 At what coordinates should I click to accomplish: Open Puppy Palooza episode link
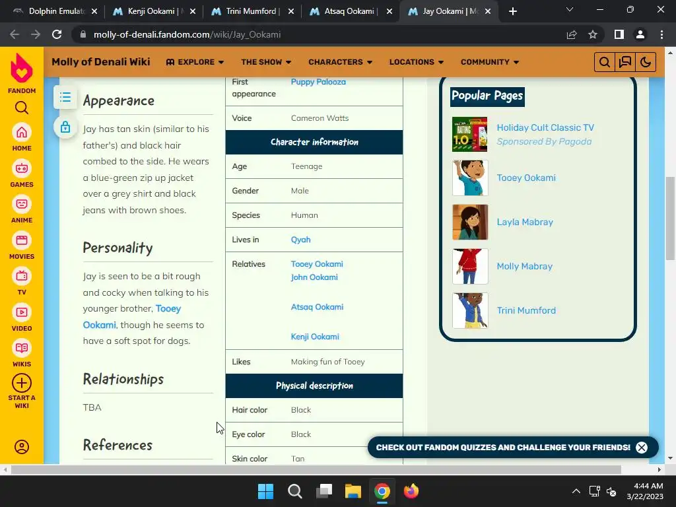pos(318,82)
